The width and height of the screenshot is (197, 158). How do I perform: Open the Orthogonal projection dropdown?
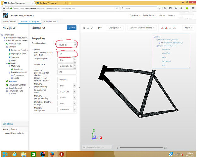[115, 28]
